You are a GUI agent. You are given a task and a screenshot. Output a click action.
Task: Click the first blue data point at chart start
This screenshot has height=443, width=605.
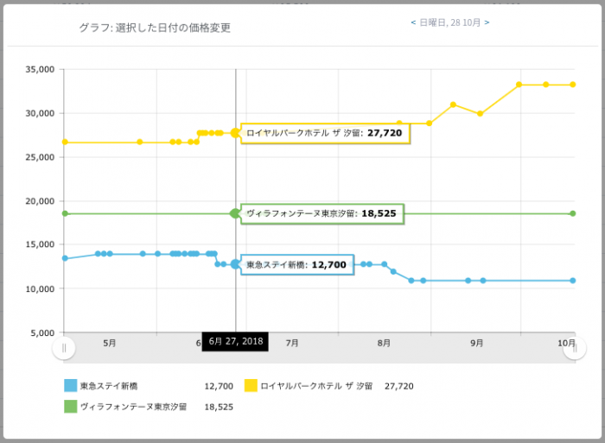[x=65, y=258]
